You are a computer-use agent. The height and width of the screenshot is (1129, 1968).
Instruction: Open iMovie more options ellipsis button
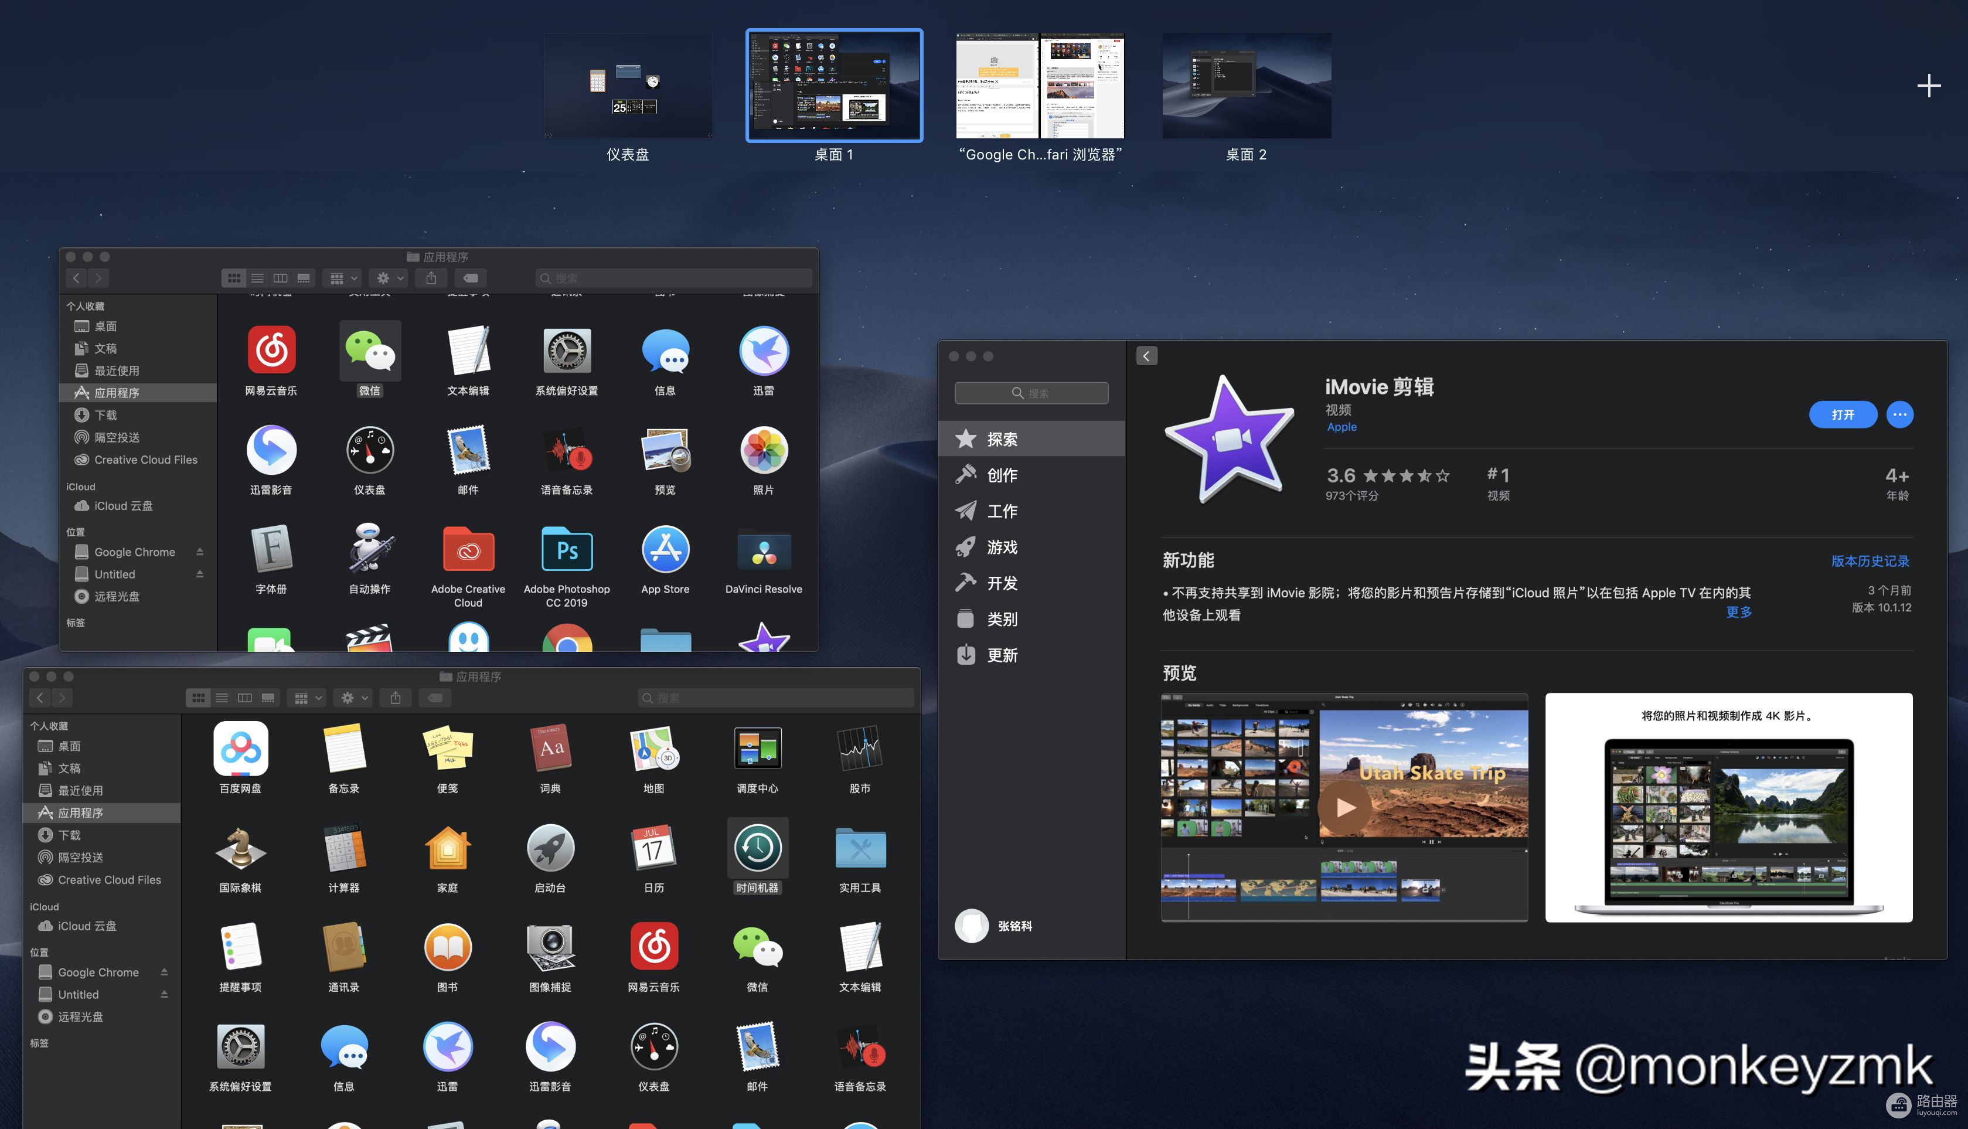click(1900, 415)
